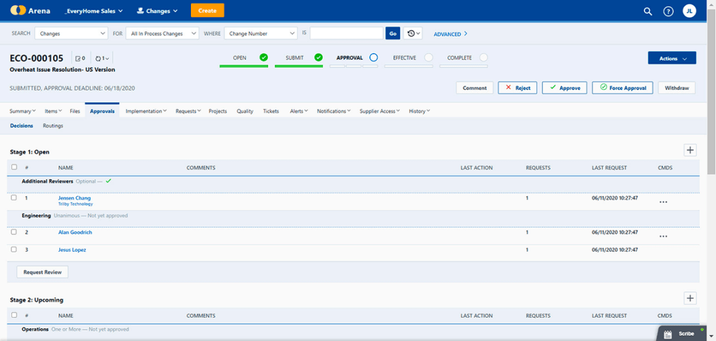The width and height of the screenshot is (716, 341).
Task: Add approver with Stage 1 plus icon
Action: click(x=690, y=150)
